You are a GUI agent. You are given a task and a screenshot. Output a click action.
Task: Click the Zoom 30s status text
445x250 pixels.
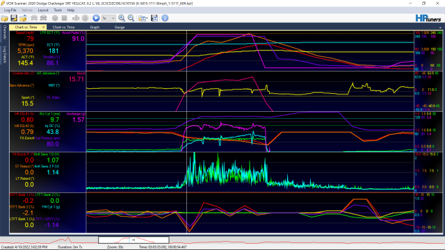[x=115, y=247]
